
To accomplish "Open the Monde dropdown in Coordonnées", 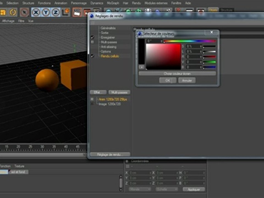I will click(140, 189).
